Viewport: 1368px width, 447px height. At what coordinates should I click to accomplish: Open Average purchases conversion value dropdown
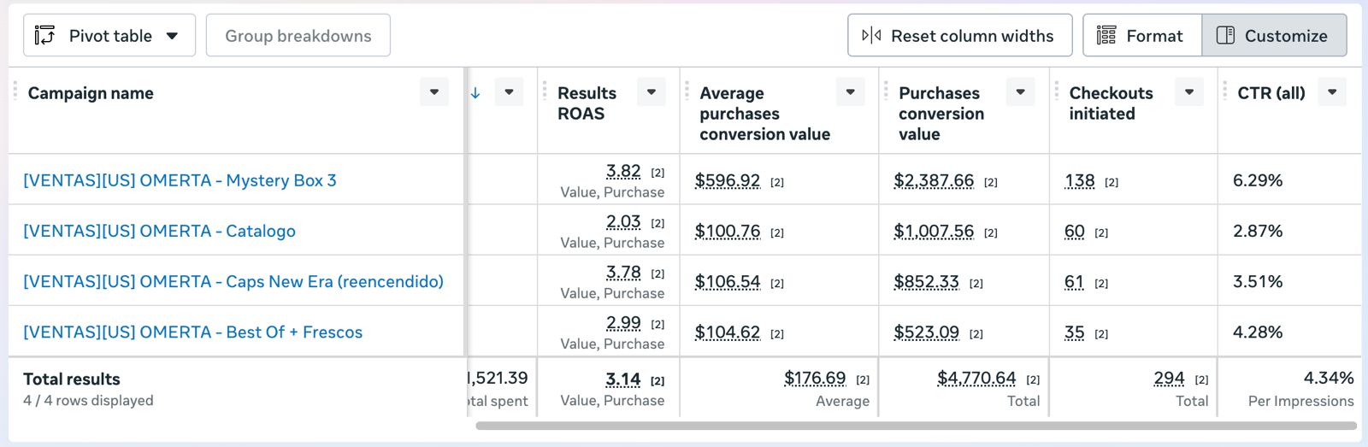coord(851,92)
